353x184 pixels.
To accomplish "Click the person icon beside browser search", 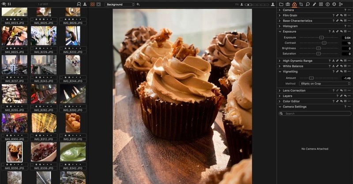I will coord(85,4).
